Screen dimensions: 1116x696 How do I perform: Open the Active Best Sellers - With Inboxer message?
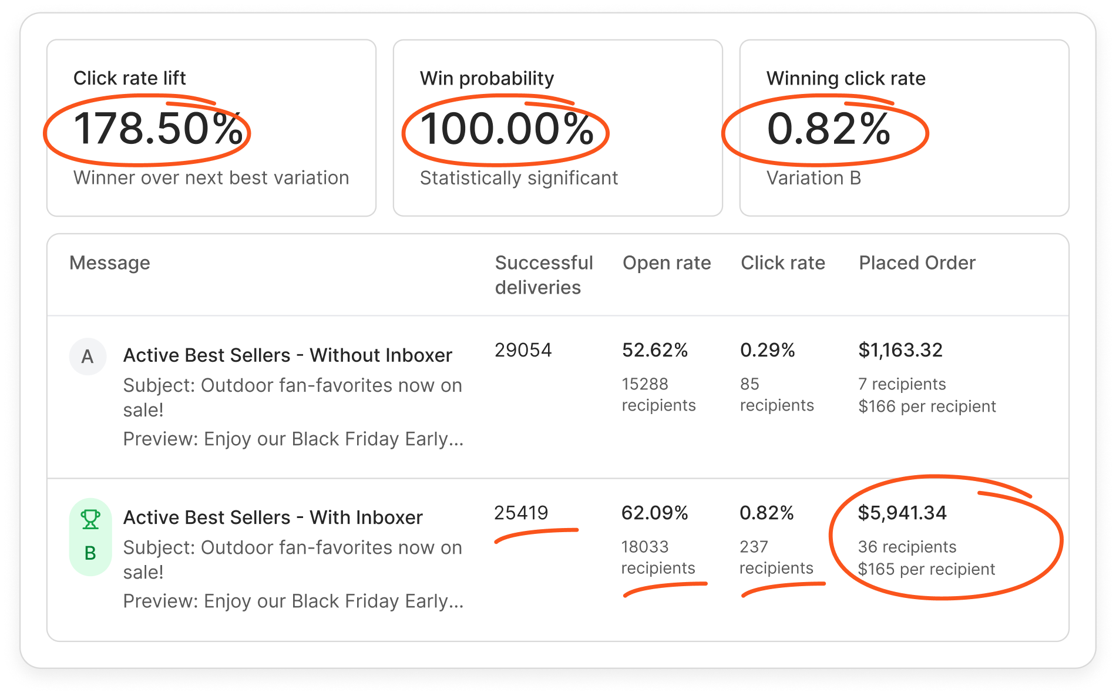[x=273, y=517]
